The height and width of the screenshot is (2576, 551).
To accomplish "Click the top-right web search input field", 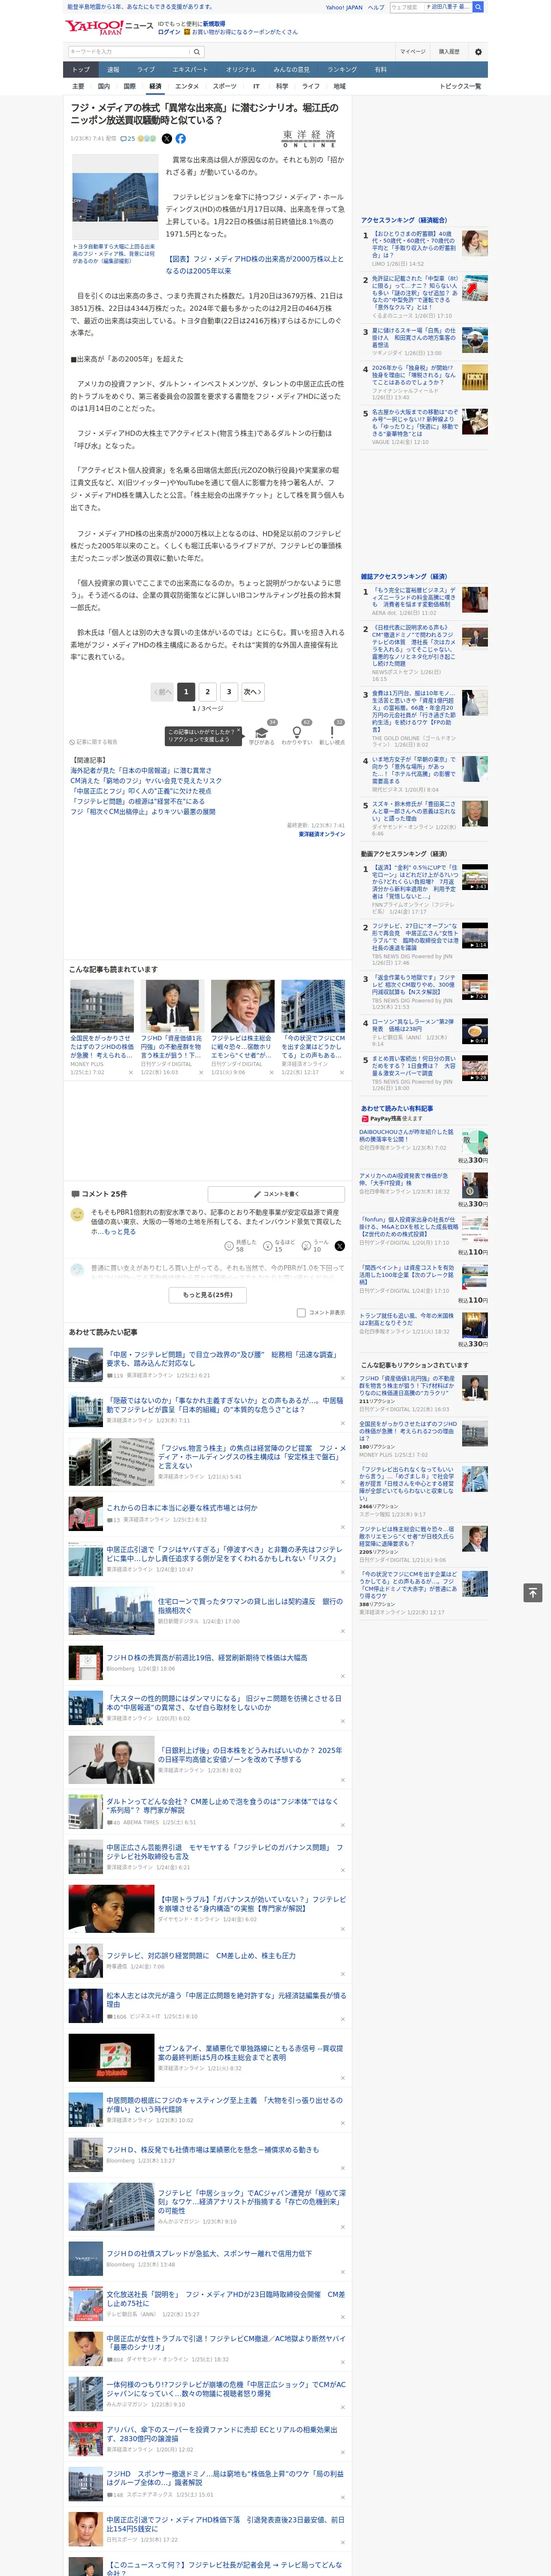I will click(406, 7).
